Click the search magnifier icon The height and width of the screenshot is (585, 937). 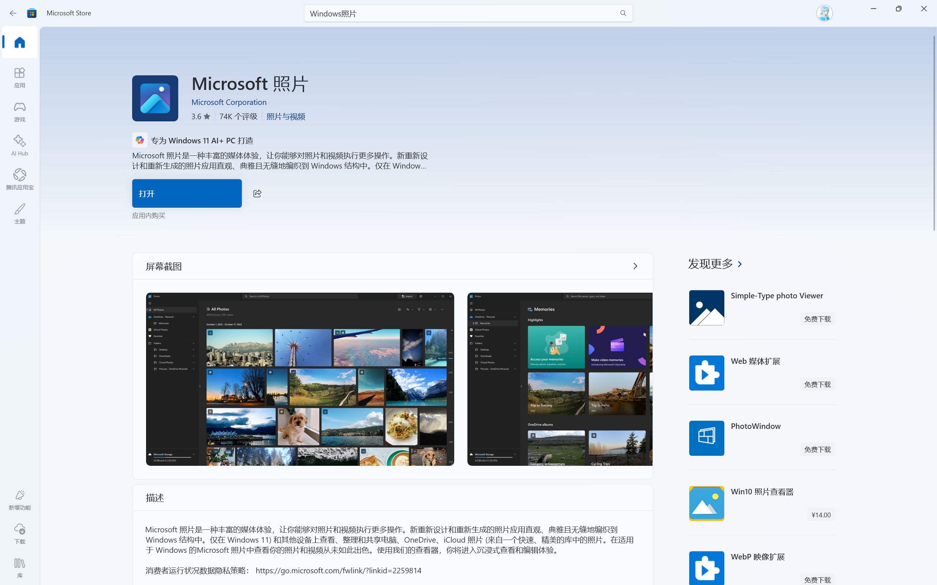pyautogui.click(x=623, y=13)
